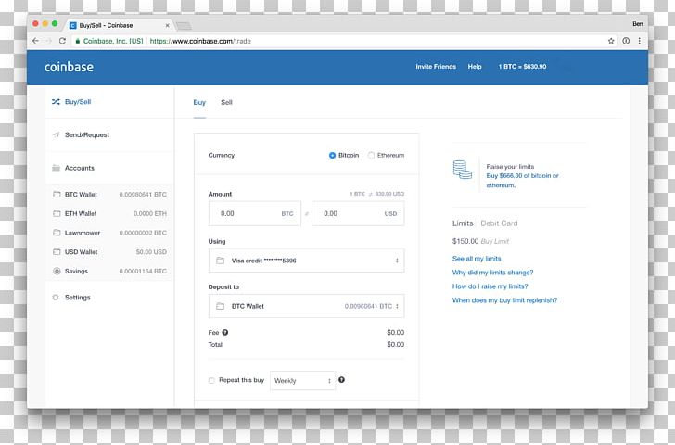Screen dimensions: 675x445
Task: Click the wallet icon in Deposit to field
Action: tap(220, 306)
